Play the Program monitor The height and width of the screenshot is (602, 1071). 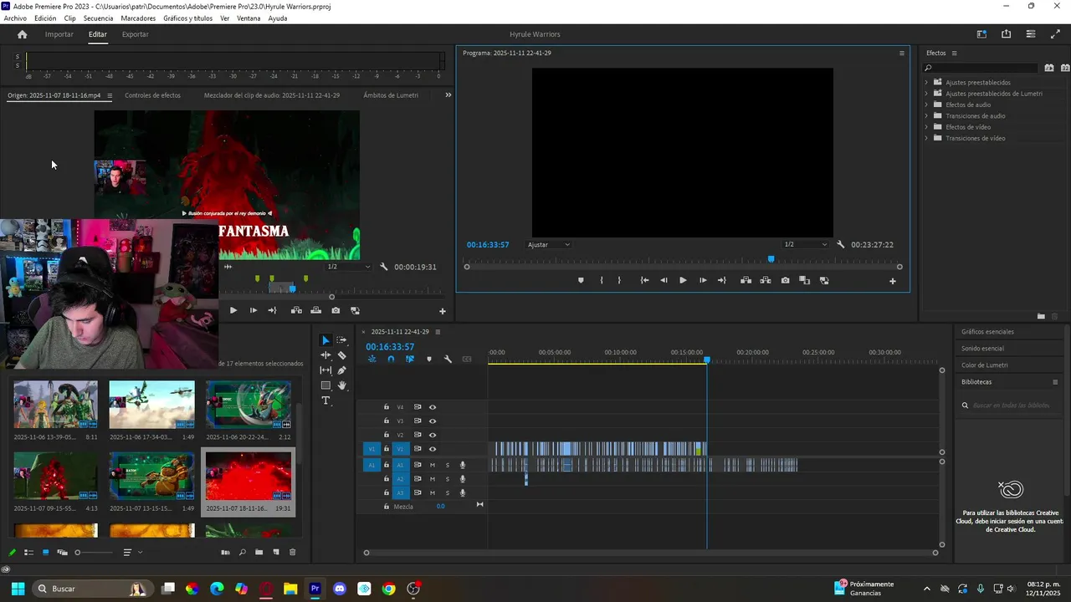(x=683, y=281)
